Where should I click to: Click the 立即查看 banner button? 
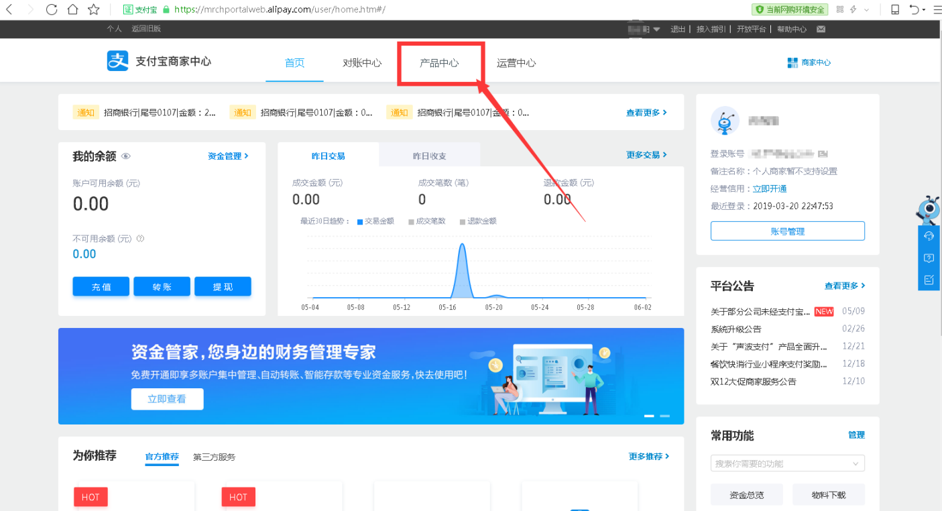pos(167,398)
